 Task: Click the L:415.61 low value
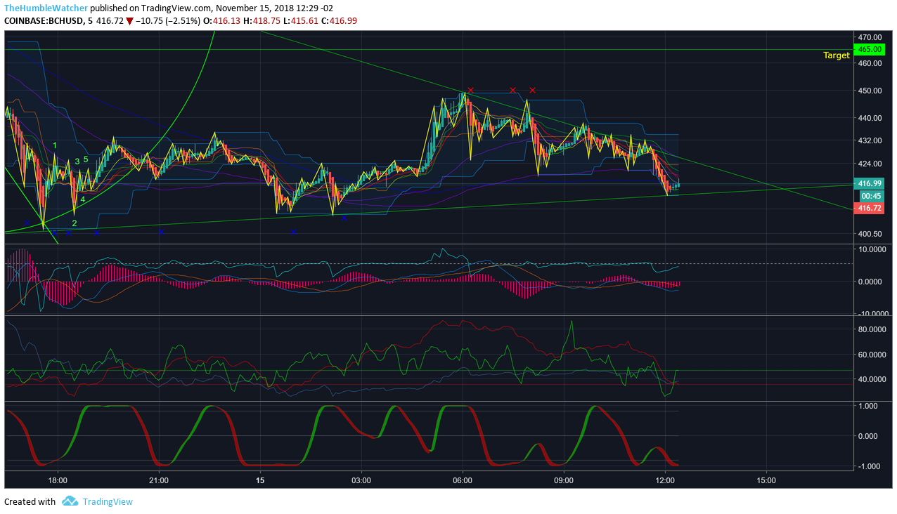[301, 21]
